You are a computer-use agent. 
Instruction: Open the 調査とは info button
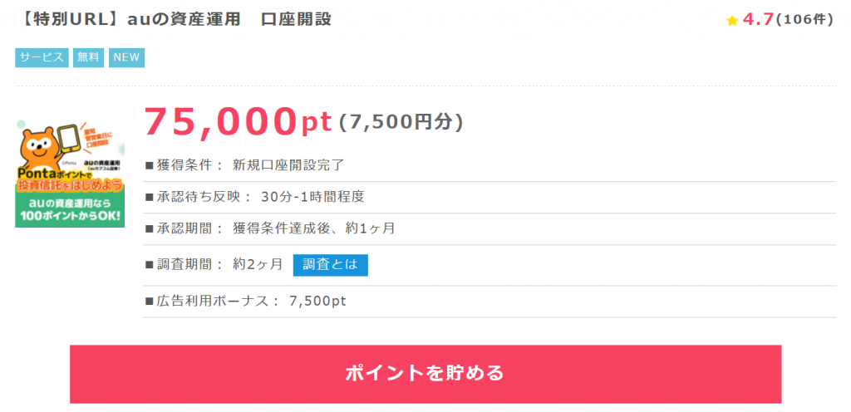(x=331, y=265)
